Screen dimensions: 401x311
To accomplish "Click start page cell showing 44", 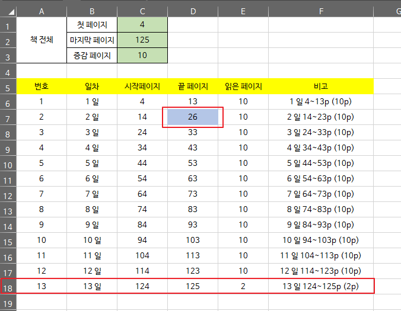I will [x=142, y=163].
